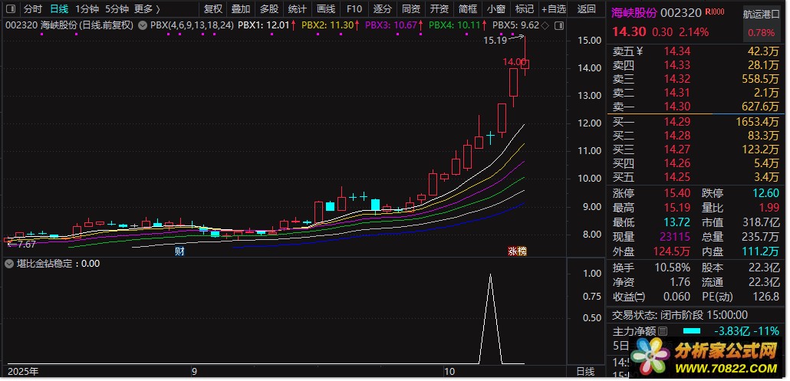Expand the 更多 periods dropdown

(x=146, y=9)
